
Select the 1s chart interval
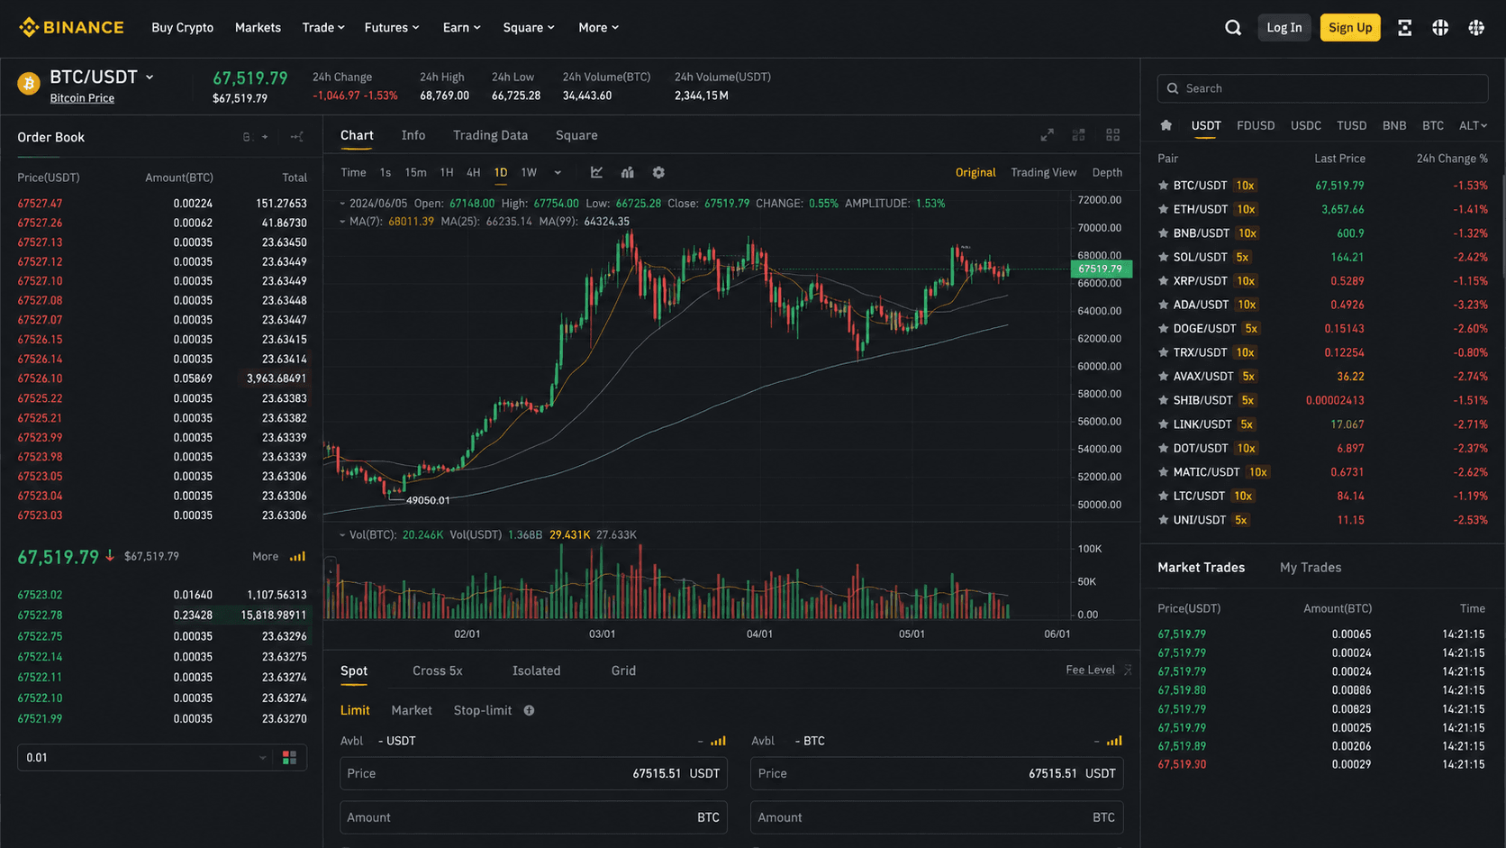pyautogui.click(x=386, y=172)
